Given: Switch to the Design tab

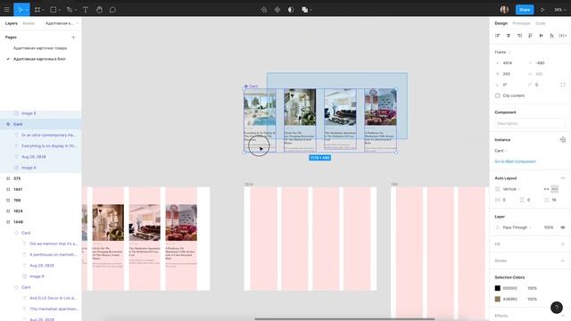Looking at the screenshot, I should [x=501, y=23].
